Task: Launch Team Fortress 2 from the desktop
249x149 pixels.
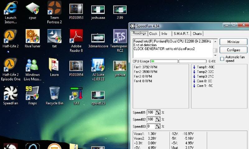Action: [54, 12]
